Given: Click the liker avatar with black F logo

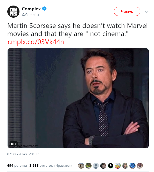Looking at the screenshot, I should click(111, 166).
